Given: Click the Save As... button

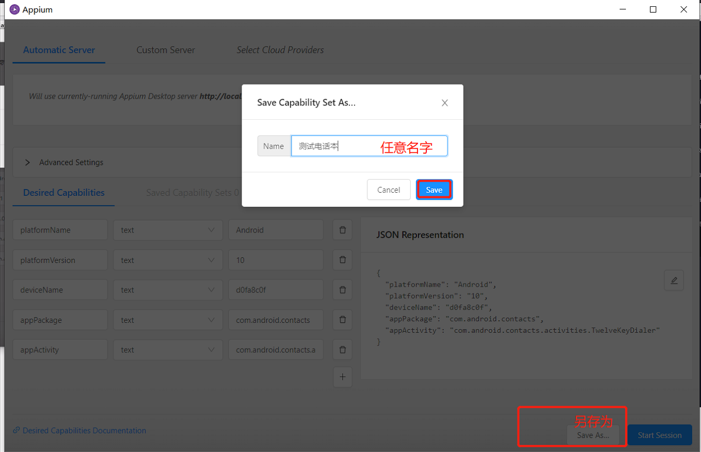Looking at the screenshot, I should pyautogui.click(x=593, y=435).
